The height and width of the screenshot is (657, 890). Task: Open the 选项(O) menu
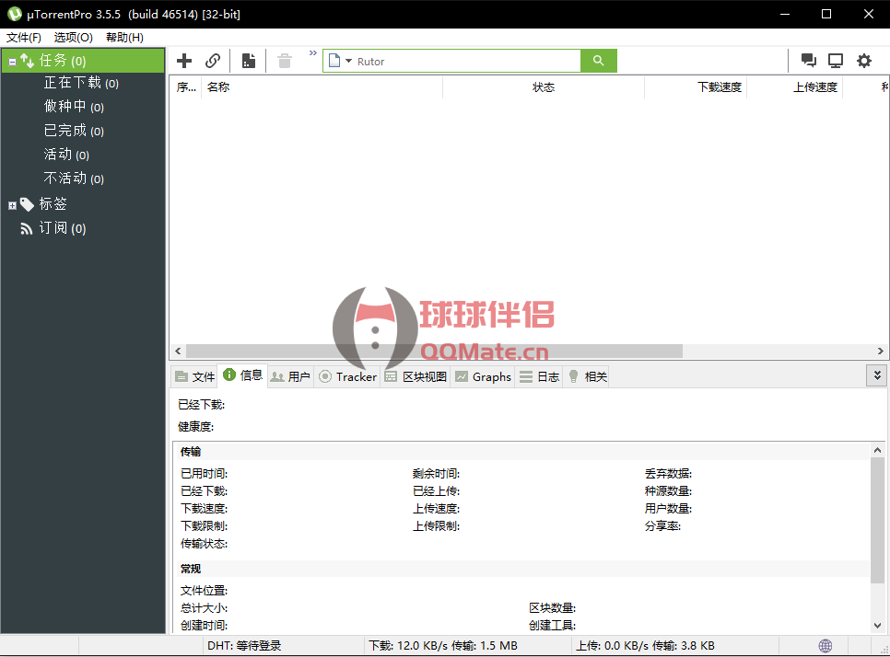coord(73,38)
